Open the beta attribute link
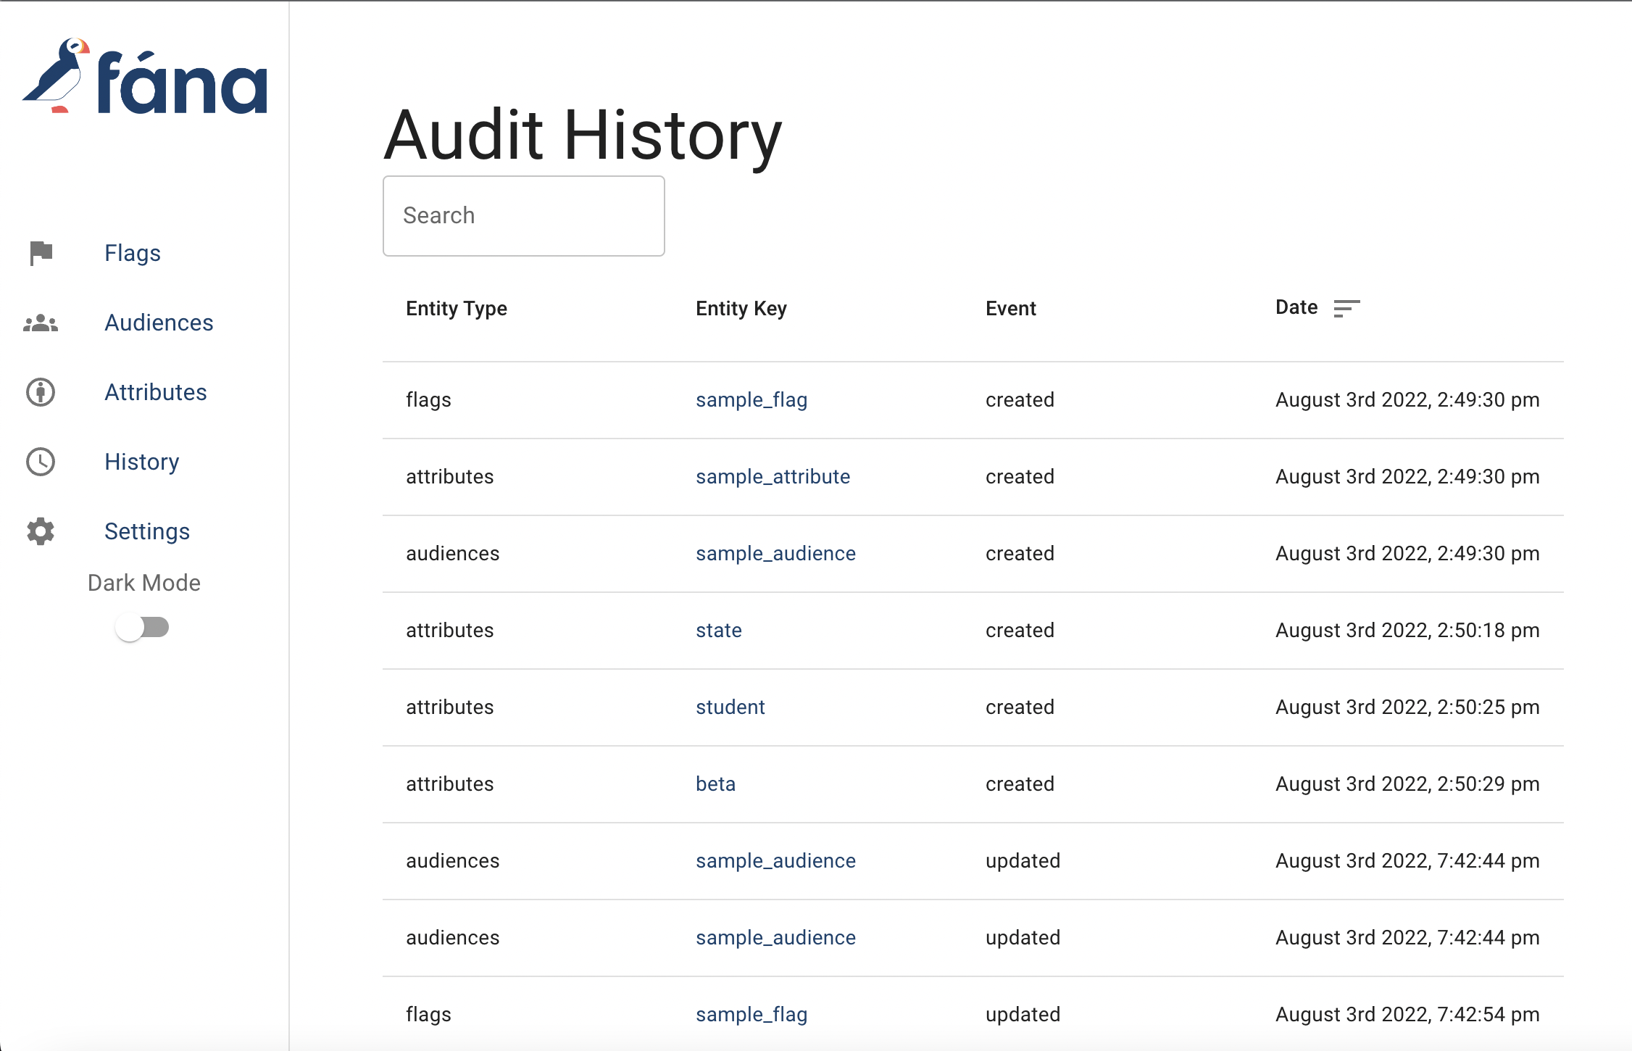The image size is (1632, 1051). coord(716,784)
